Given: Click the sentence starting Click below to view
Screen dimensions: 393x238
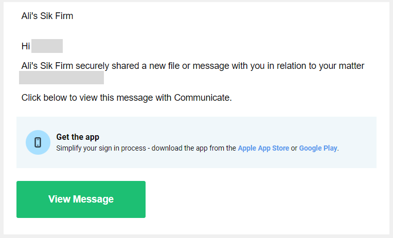Looking at the screenshot, I should tap(127, 98).
